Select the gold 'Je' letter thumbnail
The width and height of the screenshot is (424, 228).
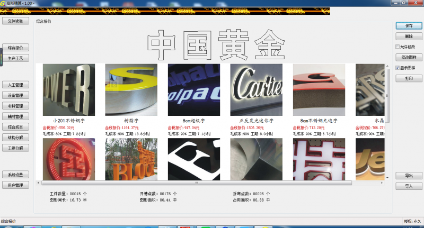point(370,159)
